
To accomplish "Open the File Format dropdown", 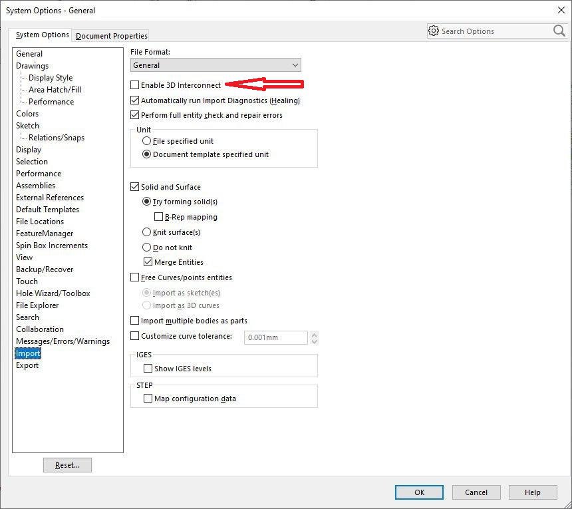I will 215,65.
